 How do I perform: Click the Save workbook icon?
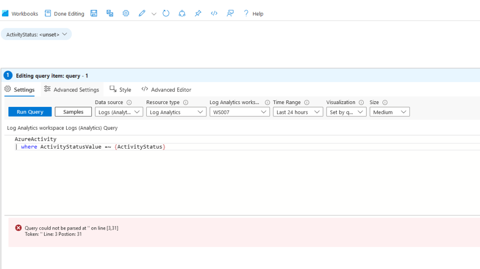94,14
